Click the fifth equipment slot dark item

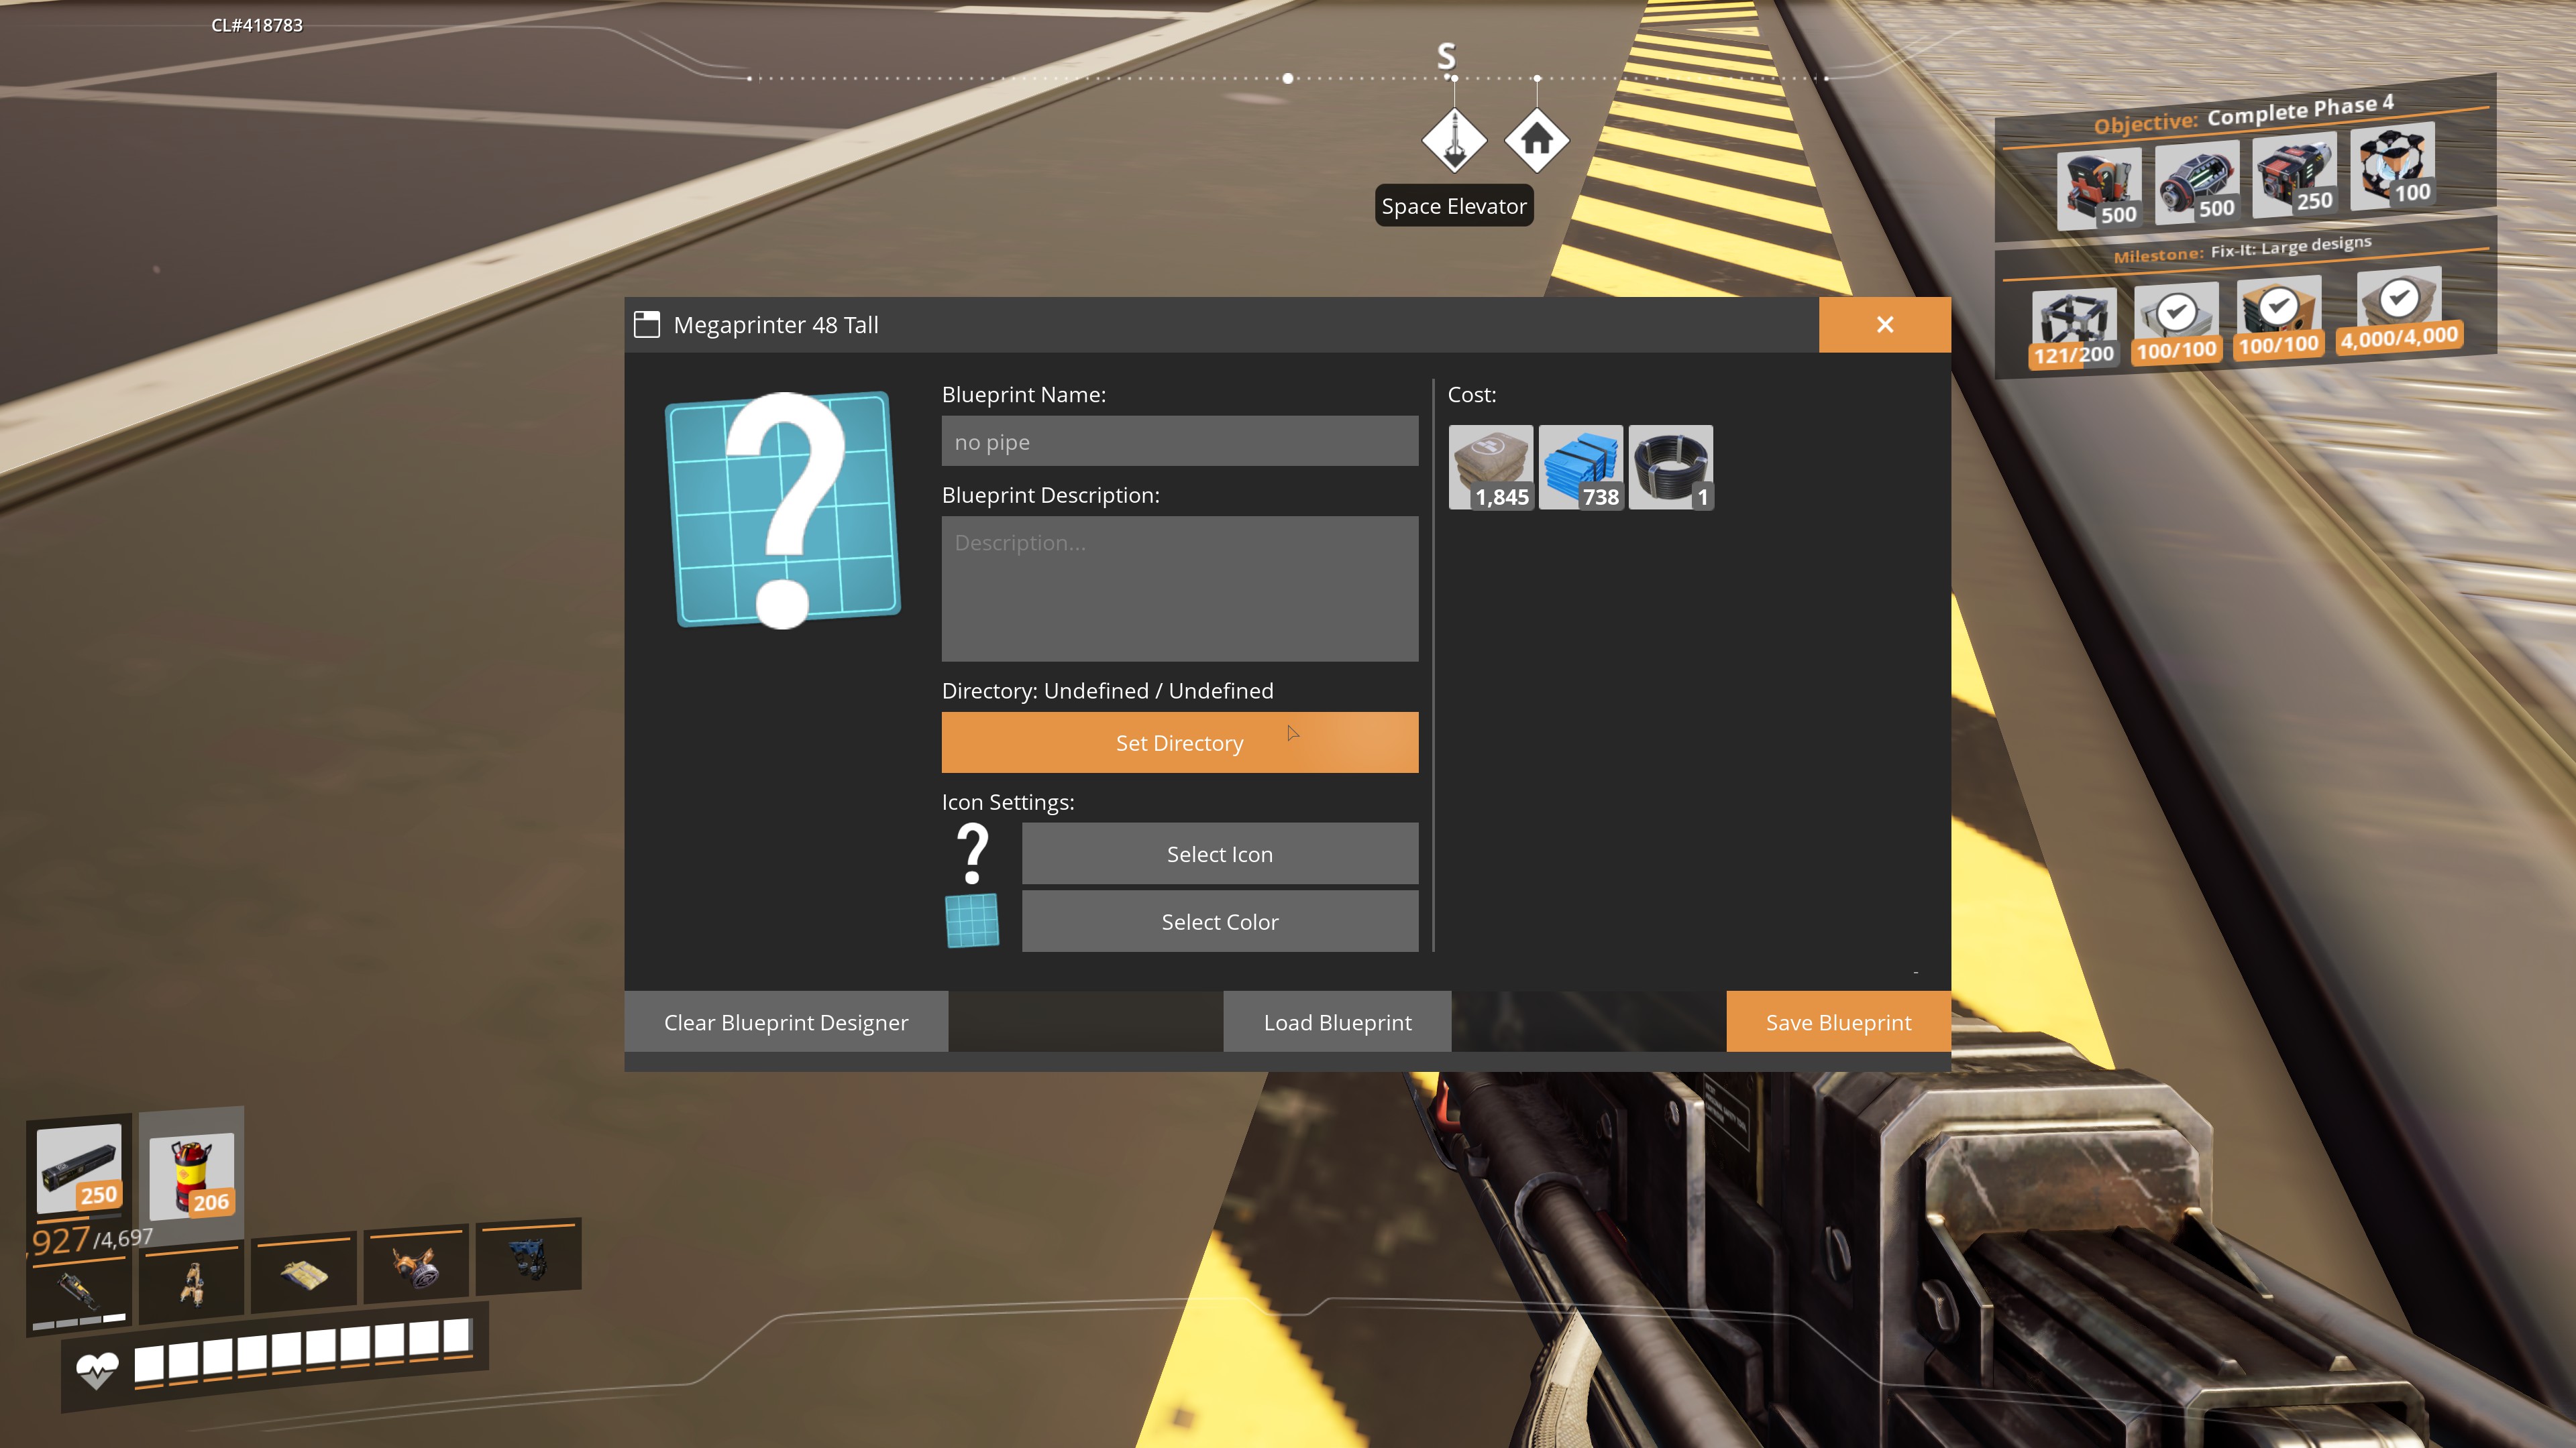[528, 1258]
